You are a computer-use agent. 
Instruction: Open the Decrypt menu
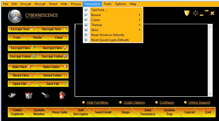[x=40, y=4]
